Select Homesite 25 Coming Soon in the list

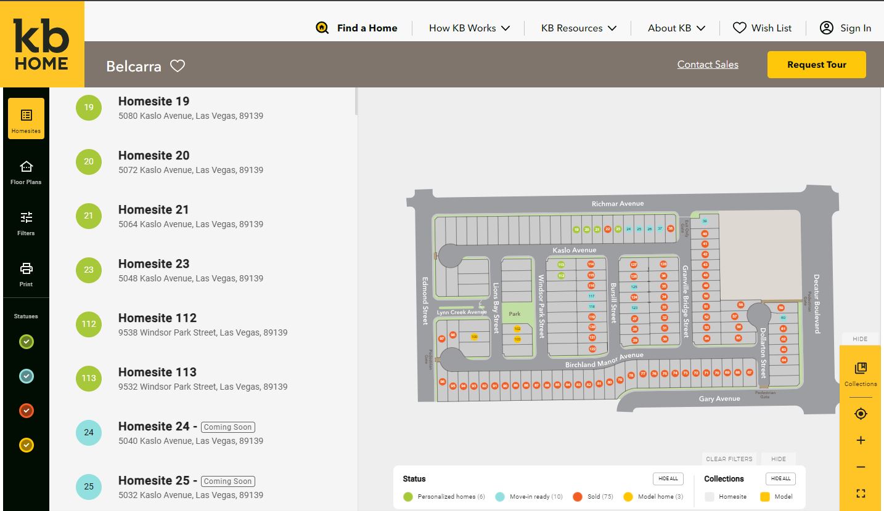pos(203,487)
